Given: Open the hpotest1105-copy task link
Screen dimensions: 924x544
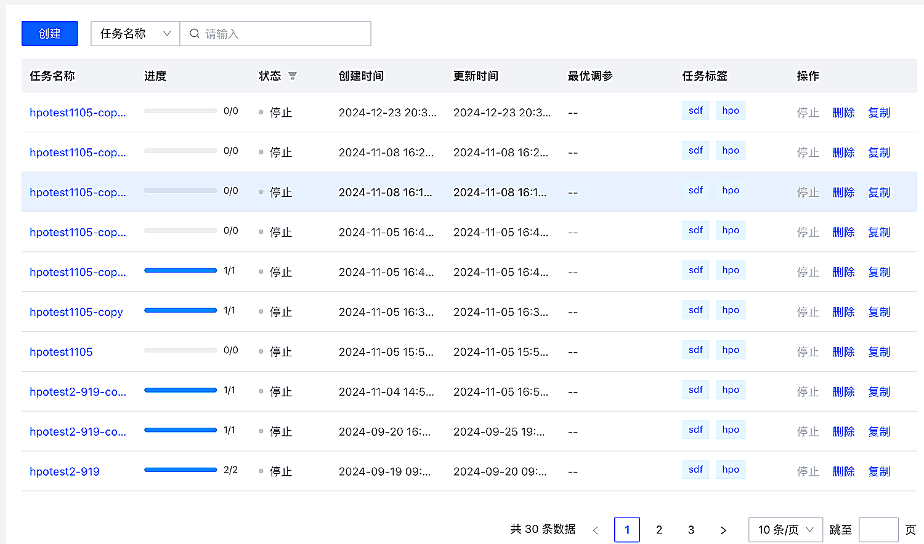Looking at the screenshot, I should 76,312.
